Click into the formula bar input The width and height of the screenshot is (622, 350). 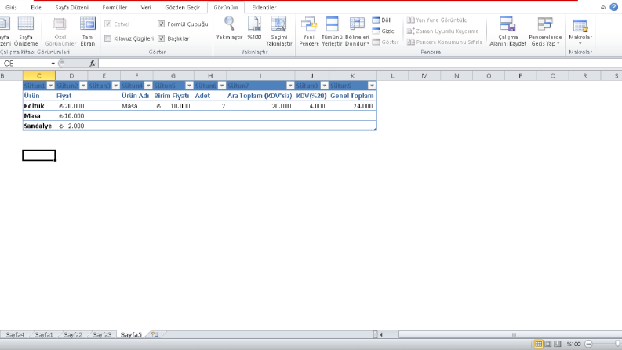359,64
